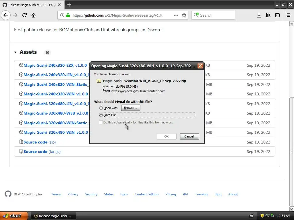Open a new tab with the plus icon
Viewport: 294px width, 220px height.
tap(69, 5)
